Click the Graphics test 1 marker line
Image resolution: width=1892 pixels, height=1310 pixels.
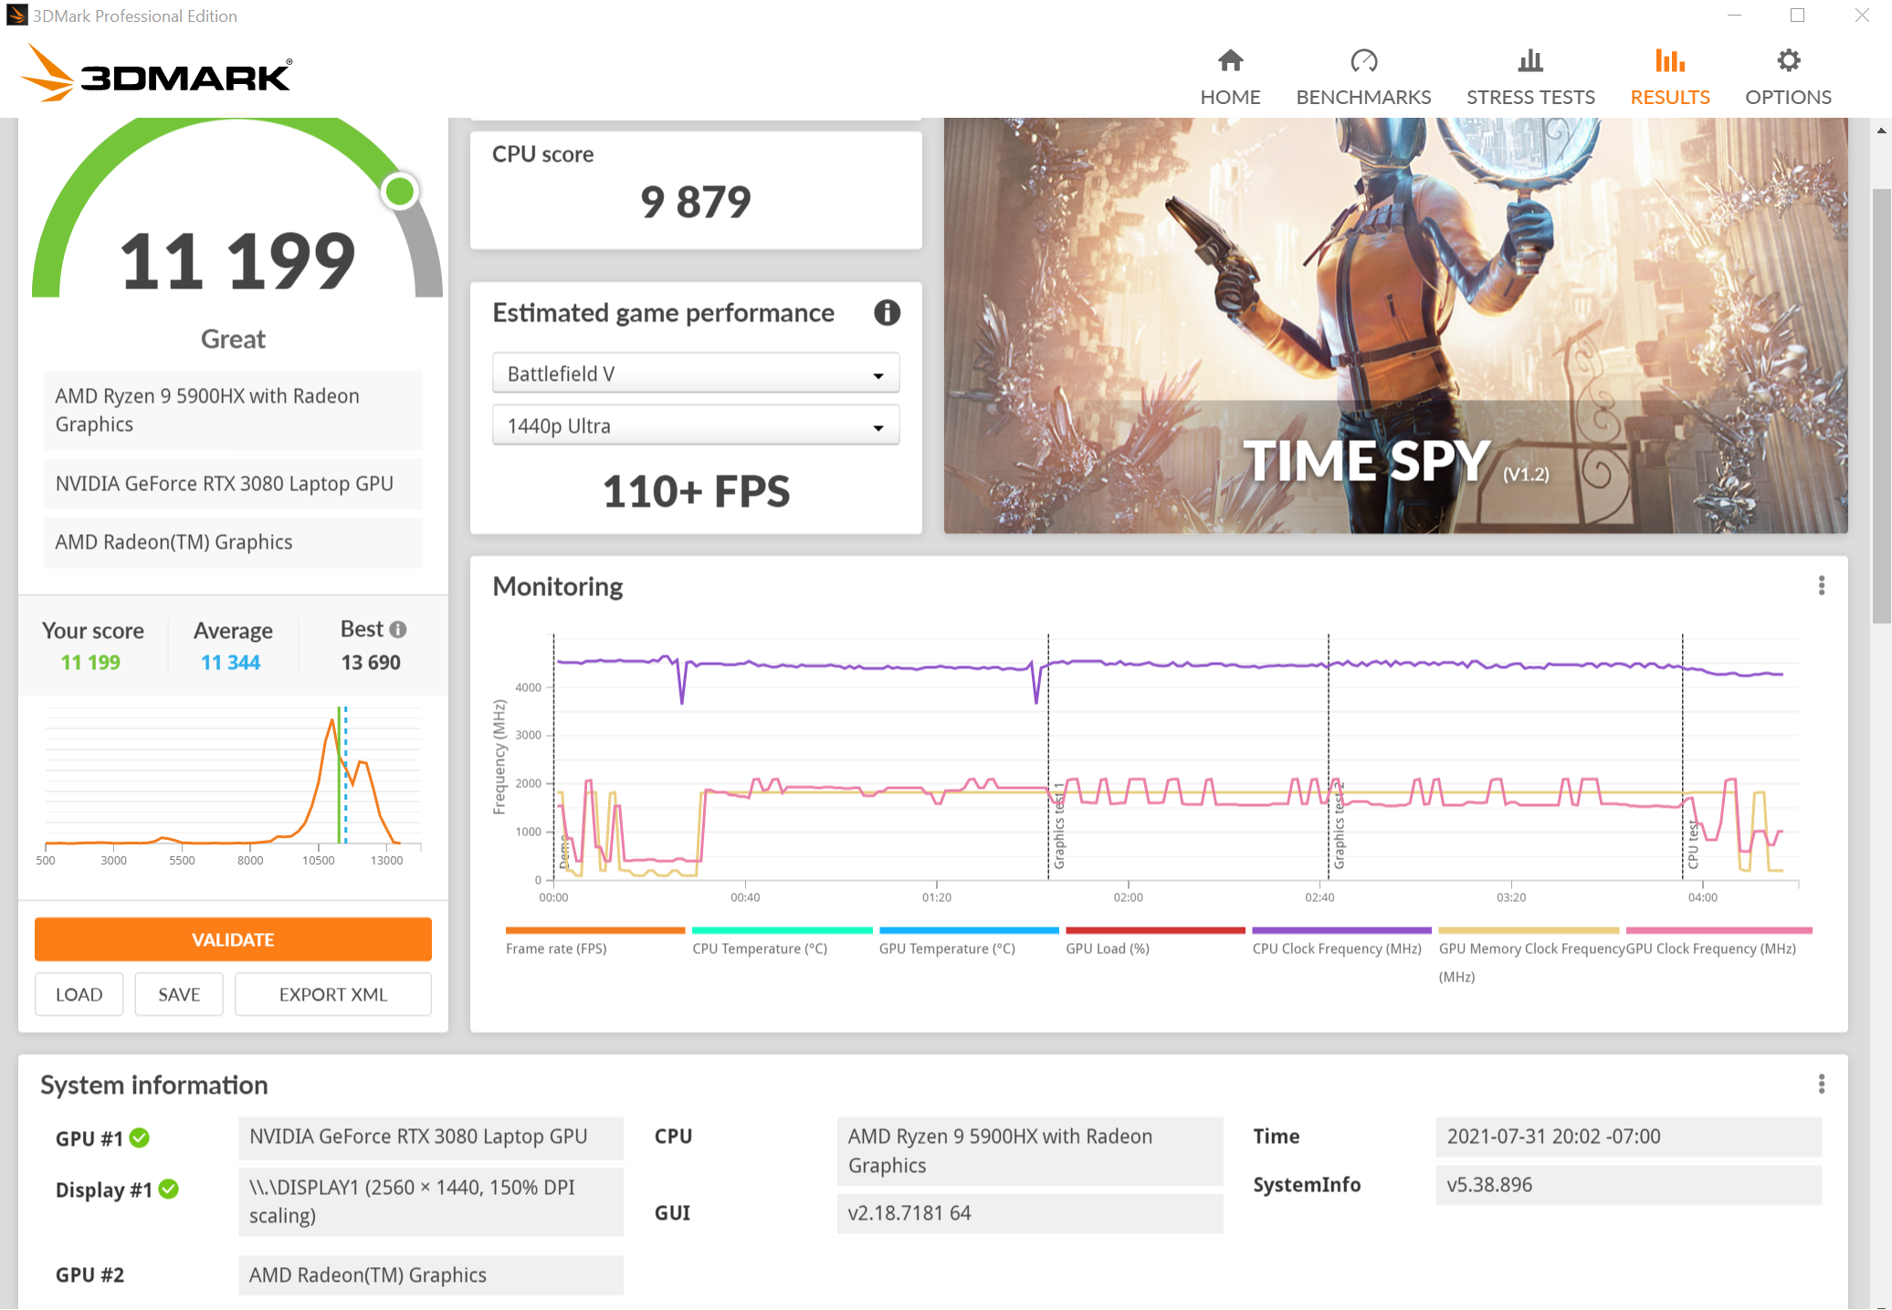coord(1048,756)
